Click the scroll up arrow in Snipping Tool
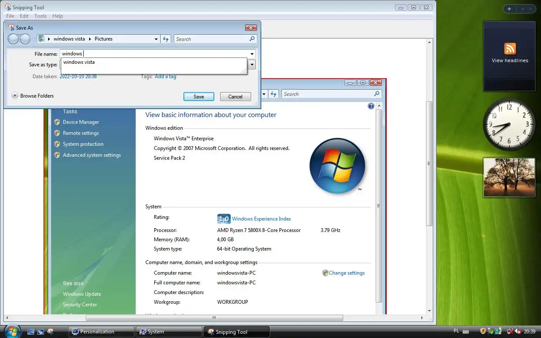Screen dimensions: 541x338 coord(429,42)
